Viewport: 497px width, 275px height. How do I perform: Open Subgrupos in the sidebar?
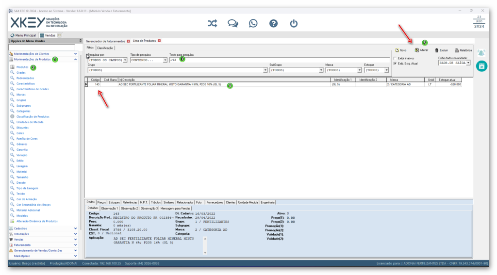[23, 106]
